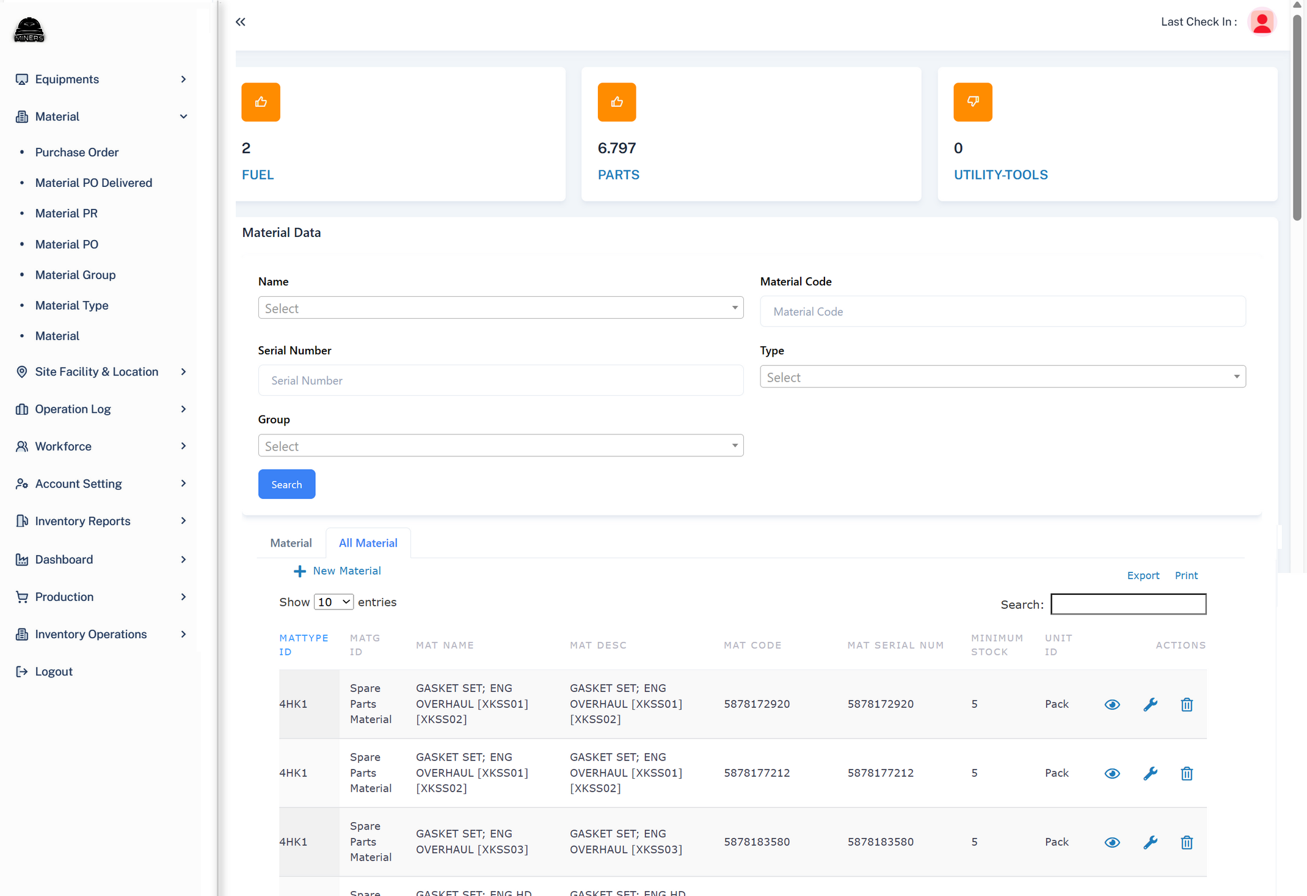Image resolution: width=1307 pixels, height=896 pixels.
Task: Delete material 5878183580 using its trash icon
Action: pyautogui.click(x=1187, y=842)
